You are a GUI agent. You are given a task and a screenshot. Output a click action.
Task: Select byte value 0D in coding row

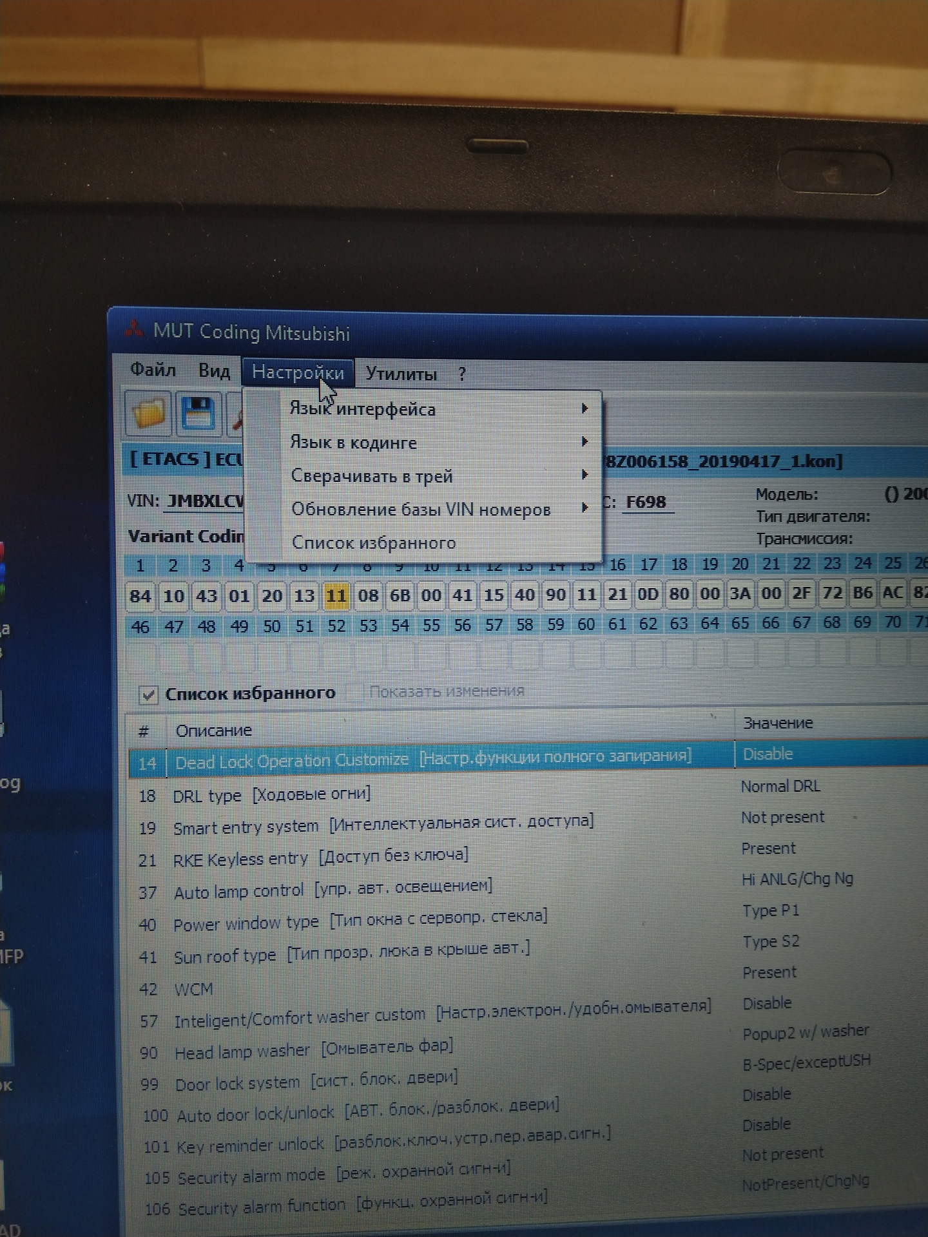(x=648, y=593)
